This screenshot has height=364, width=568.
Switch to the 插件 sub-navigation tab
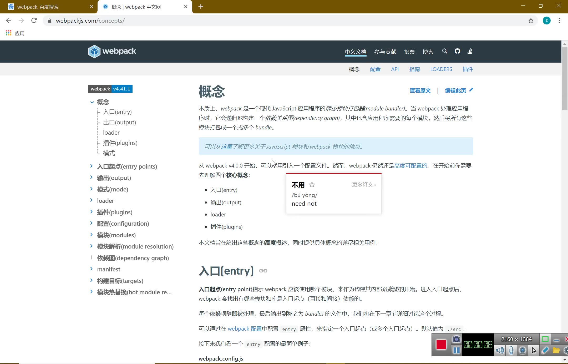click(x=468, y=69)
